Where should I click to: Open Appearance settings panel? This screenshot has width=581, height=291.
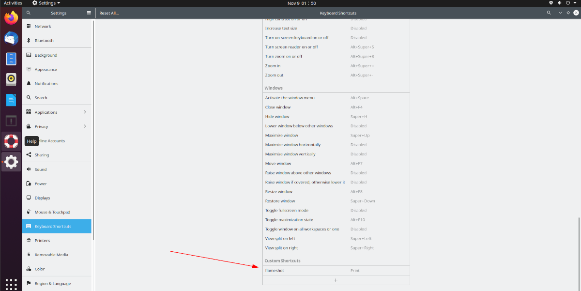click(x=57, y=69)
